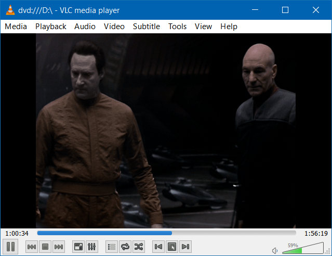Click the VLC cone title bar icon
The image size is (332, 256).
pyautogui.click(x=10, y=10)
